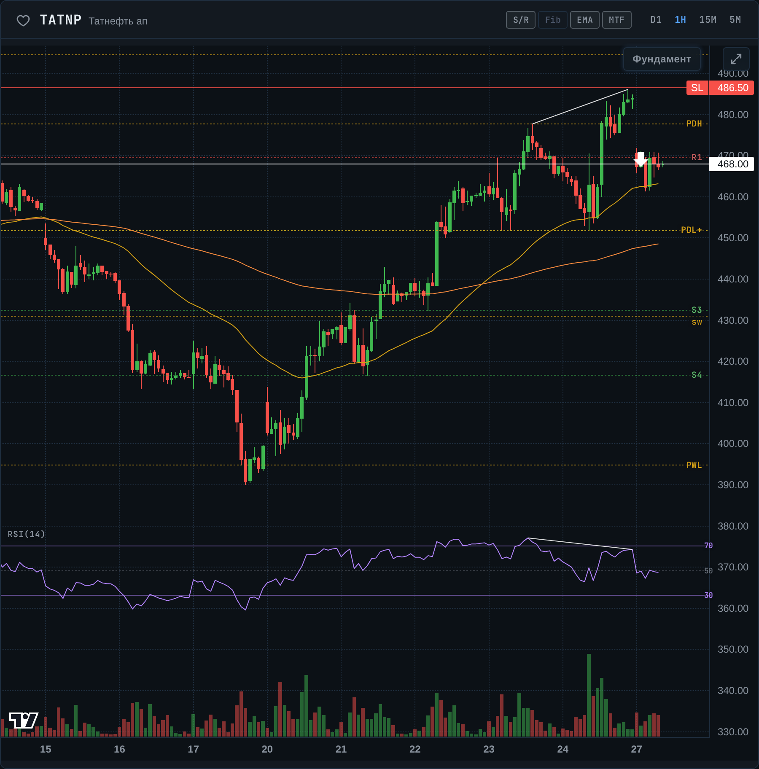Click the TATNP ticker name
This screenshot has height=769, width=759.
point(61,20)
